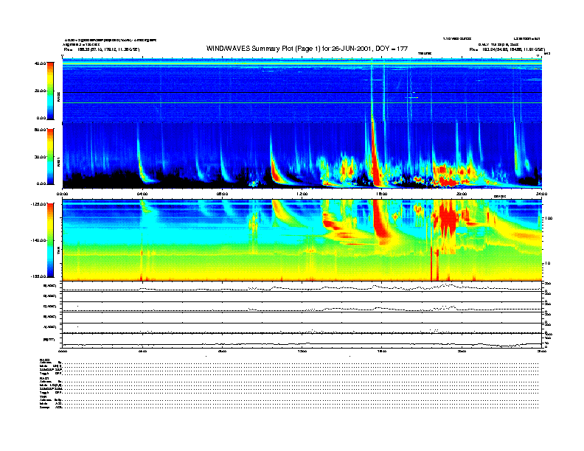Click the TNR status block heading
The height and width of the screenshot is (451, 584).
click(44, 398)
